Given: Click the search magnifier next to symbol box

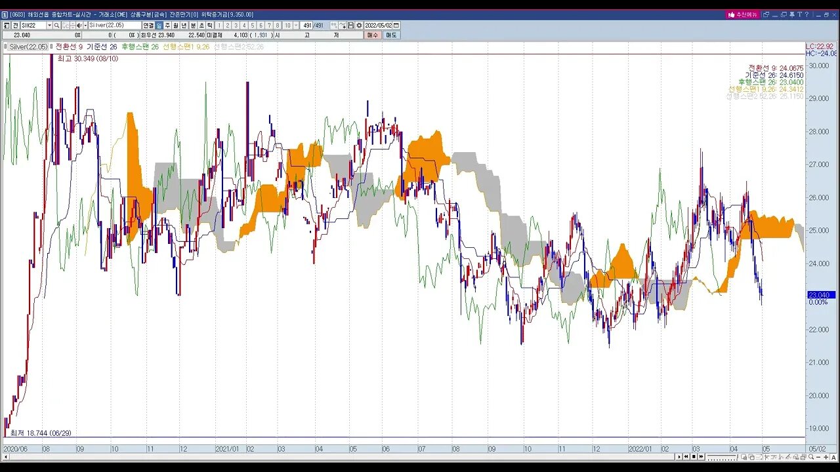Looking at the screenshot, I should (56, 26).
